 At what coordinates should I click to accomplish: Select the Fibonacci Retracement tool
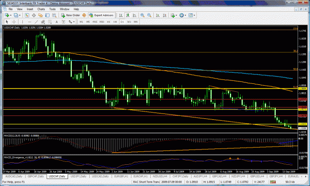click(50, 22)
